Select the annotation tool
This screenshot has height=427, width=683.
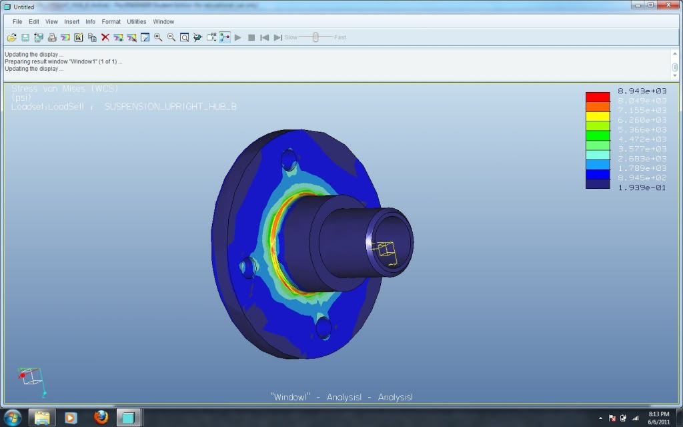(211, 37)
